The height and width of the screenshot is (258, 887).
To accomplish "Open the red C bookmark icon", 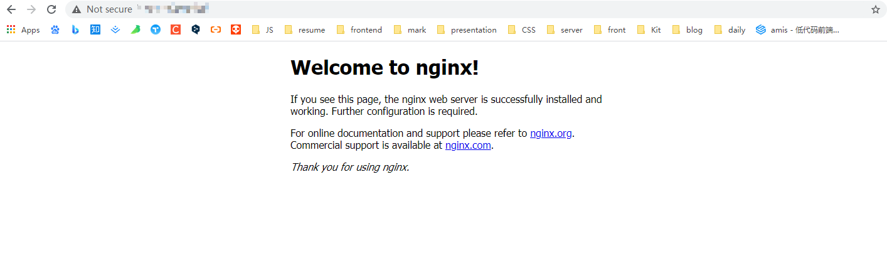I will (176, 30).
